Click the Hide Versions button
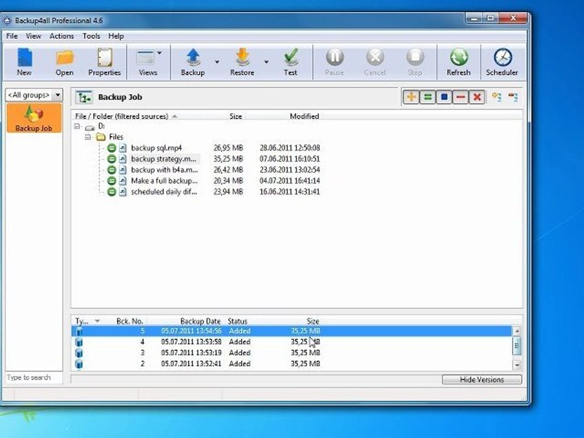 482,380
